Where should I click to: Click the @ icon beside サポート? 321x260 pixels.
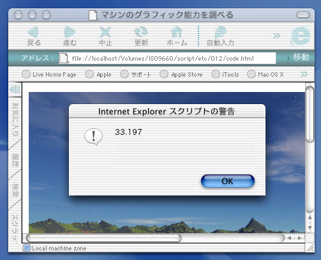click(x=124, y=74)
